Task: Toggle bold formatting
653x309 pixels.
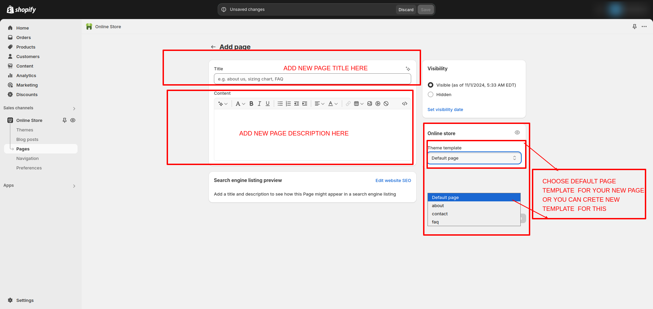Action: point(251,104)
